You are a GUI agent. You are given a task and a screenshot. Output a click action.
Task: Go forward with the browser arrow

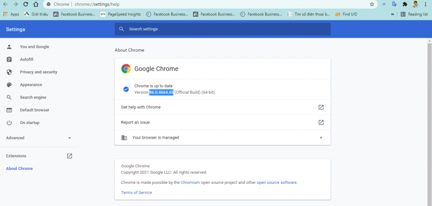pos(16,4)
